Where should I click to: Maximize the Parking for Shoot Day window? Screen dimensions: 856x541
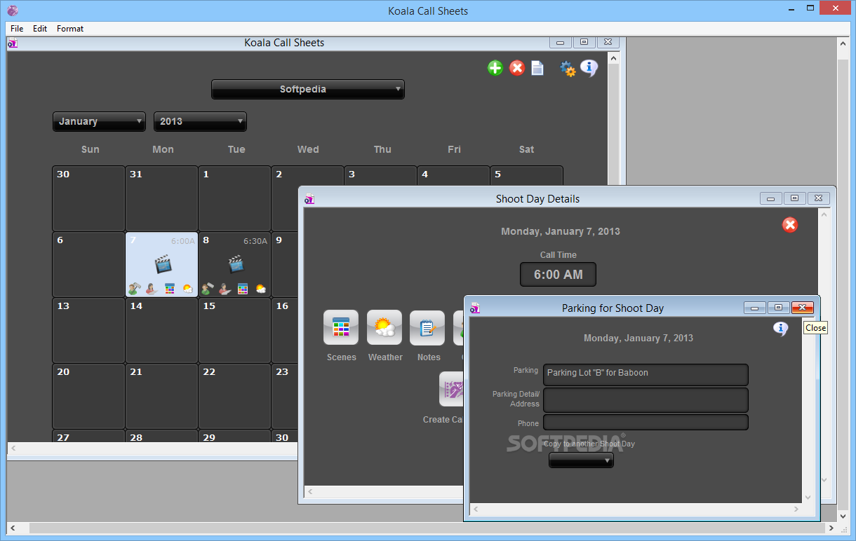778,308
